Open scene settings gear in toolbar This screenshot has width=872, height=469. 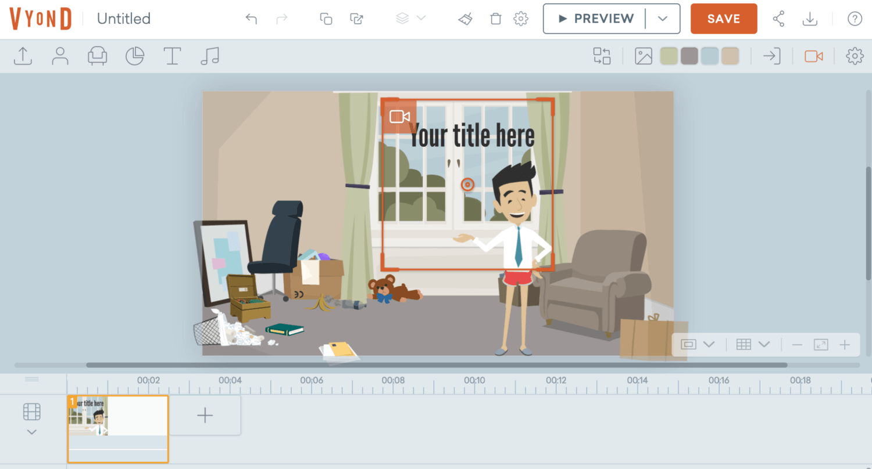(855, 56)
